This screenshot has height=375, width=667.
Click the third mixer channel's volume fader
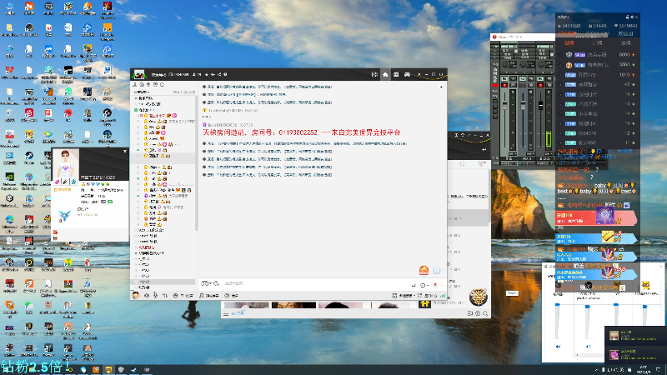[540, 105]
